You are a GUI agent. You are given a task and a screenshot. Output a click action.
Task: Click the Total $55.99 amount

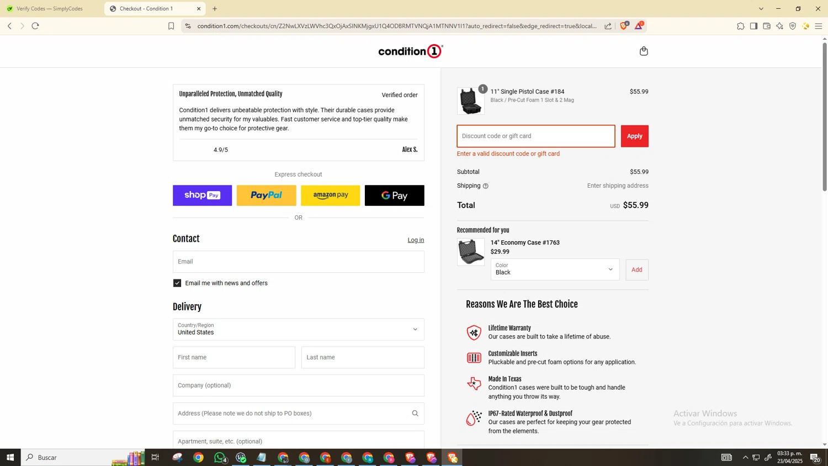(x=636, y=205)
